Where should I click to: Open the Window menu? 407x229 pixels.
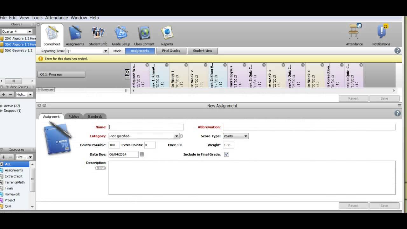[79, 18]
